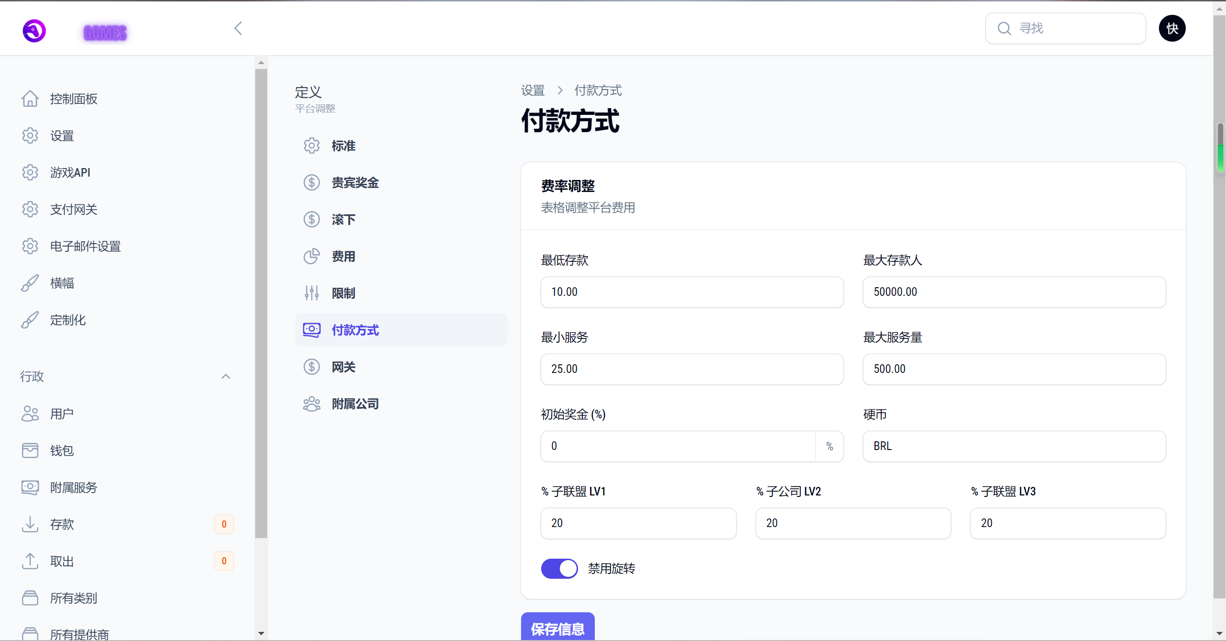The height and width of the screenshot is (641, 1226).
Task: Click the 硬币 BRL currency field
Action: point(1014,446)
